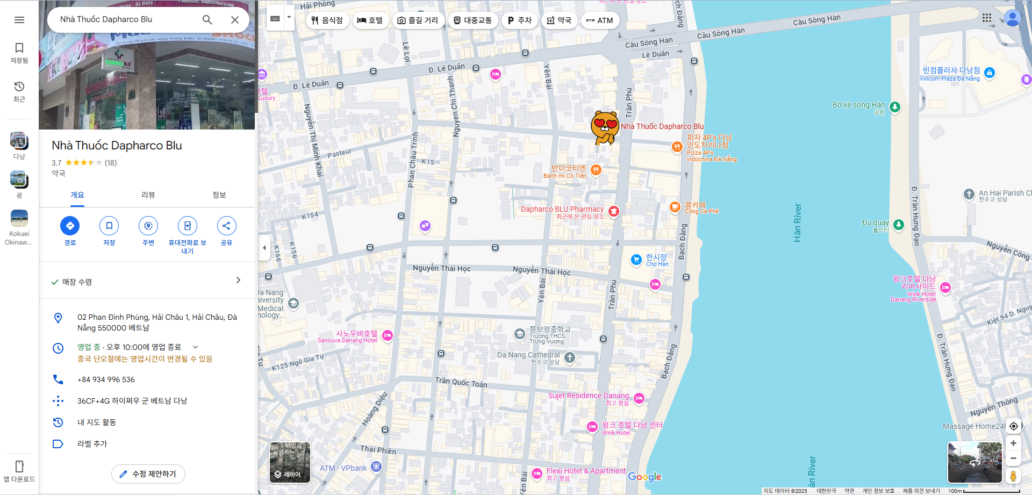Click the 제품 의견 보내기 feedback link
The image size is (1032, 495).
pyautogui.click(x=921, y=491)
